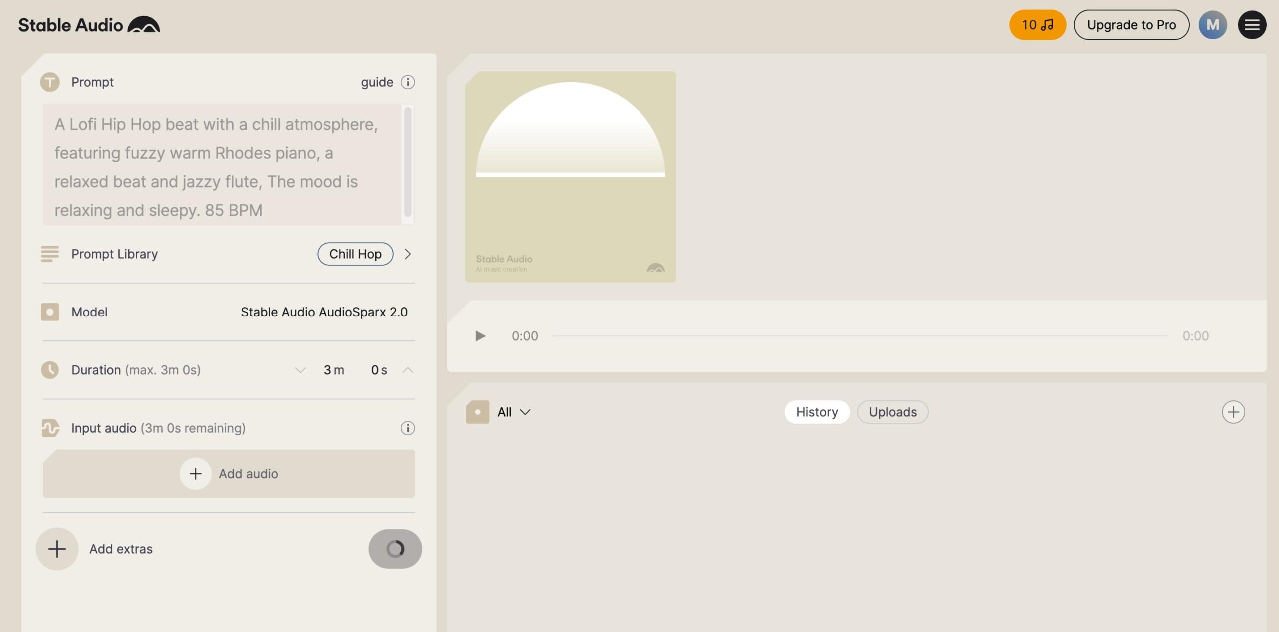Switch to the History tab

(817, 412)
